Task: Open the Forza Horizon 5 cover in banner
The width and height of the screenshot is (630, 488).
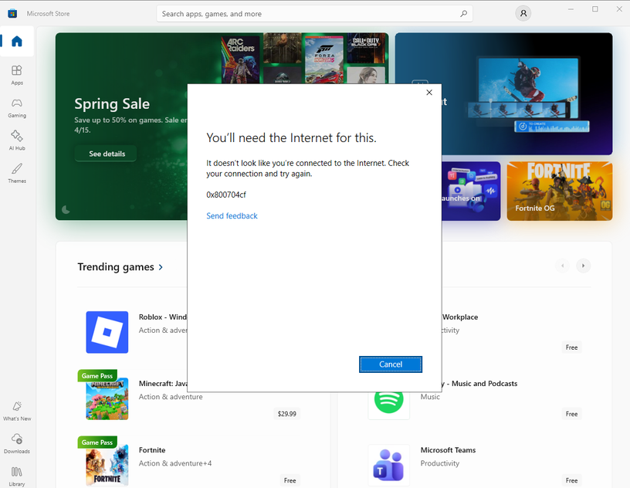Action: [324, 60]
